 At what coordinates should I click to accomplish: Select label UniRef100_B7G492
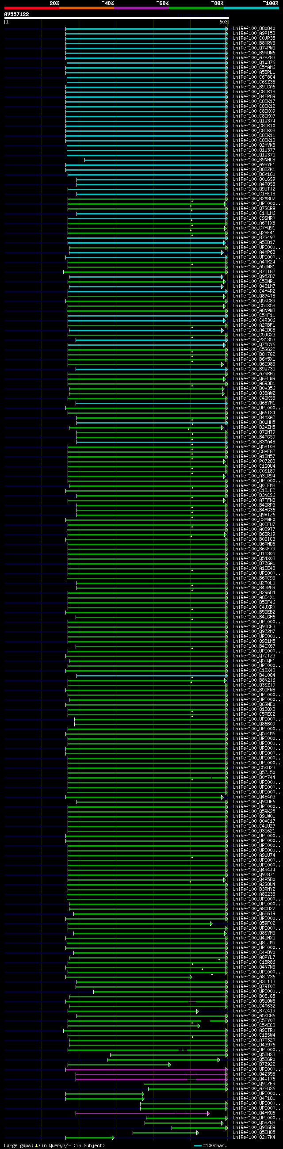coord(253,238)
